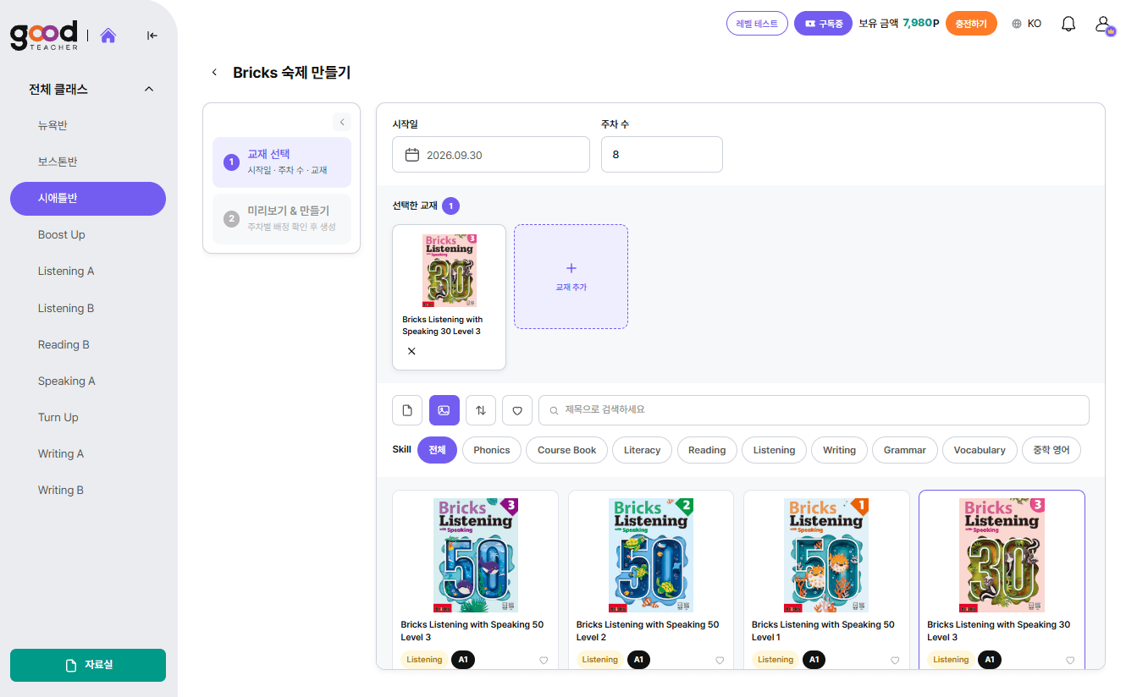Viewport: 1126px width, 697px height.
Task: Select the Literacy skill filter
Action: [x=643, y=450]
